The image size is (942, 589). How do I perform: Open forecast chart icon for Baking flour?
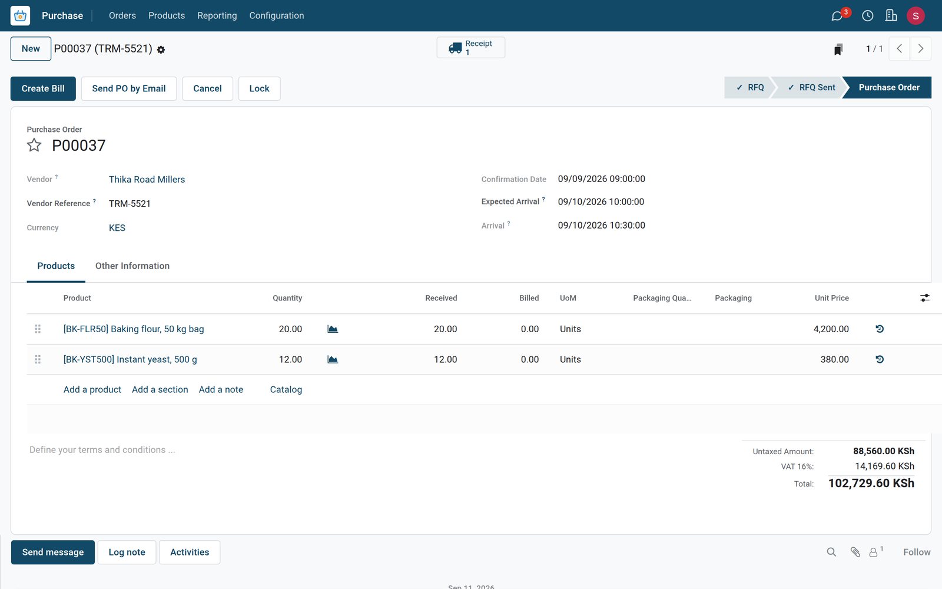click(333, 329)
